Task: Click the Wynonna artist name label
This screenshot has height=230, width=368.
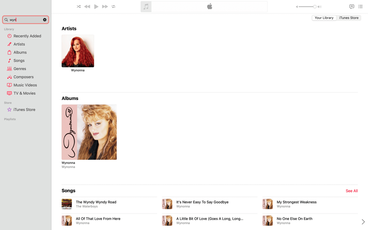Action: coord(78,70)
